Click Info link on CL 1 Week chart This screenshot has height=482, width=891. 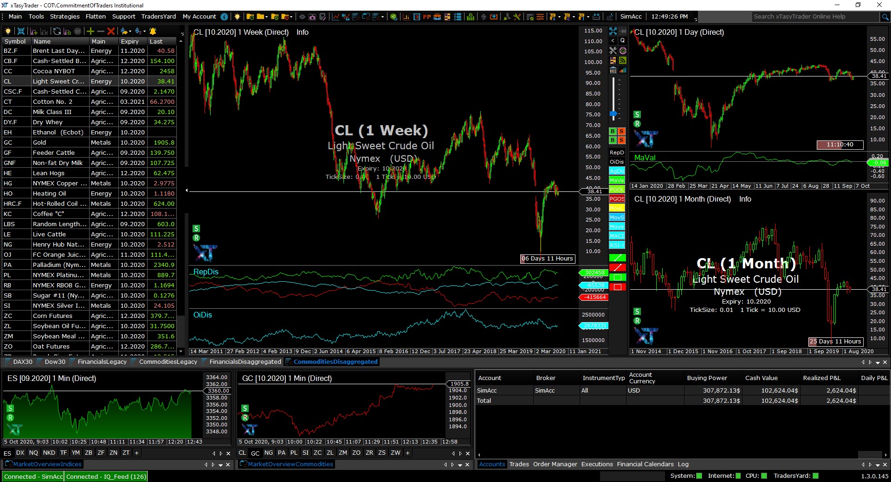coord(303,32)
